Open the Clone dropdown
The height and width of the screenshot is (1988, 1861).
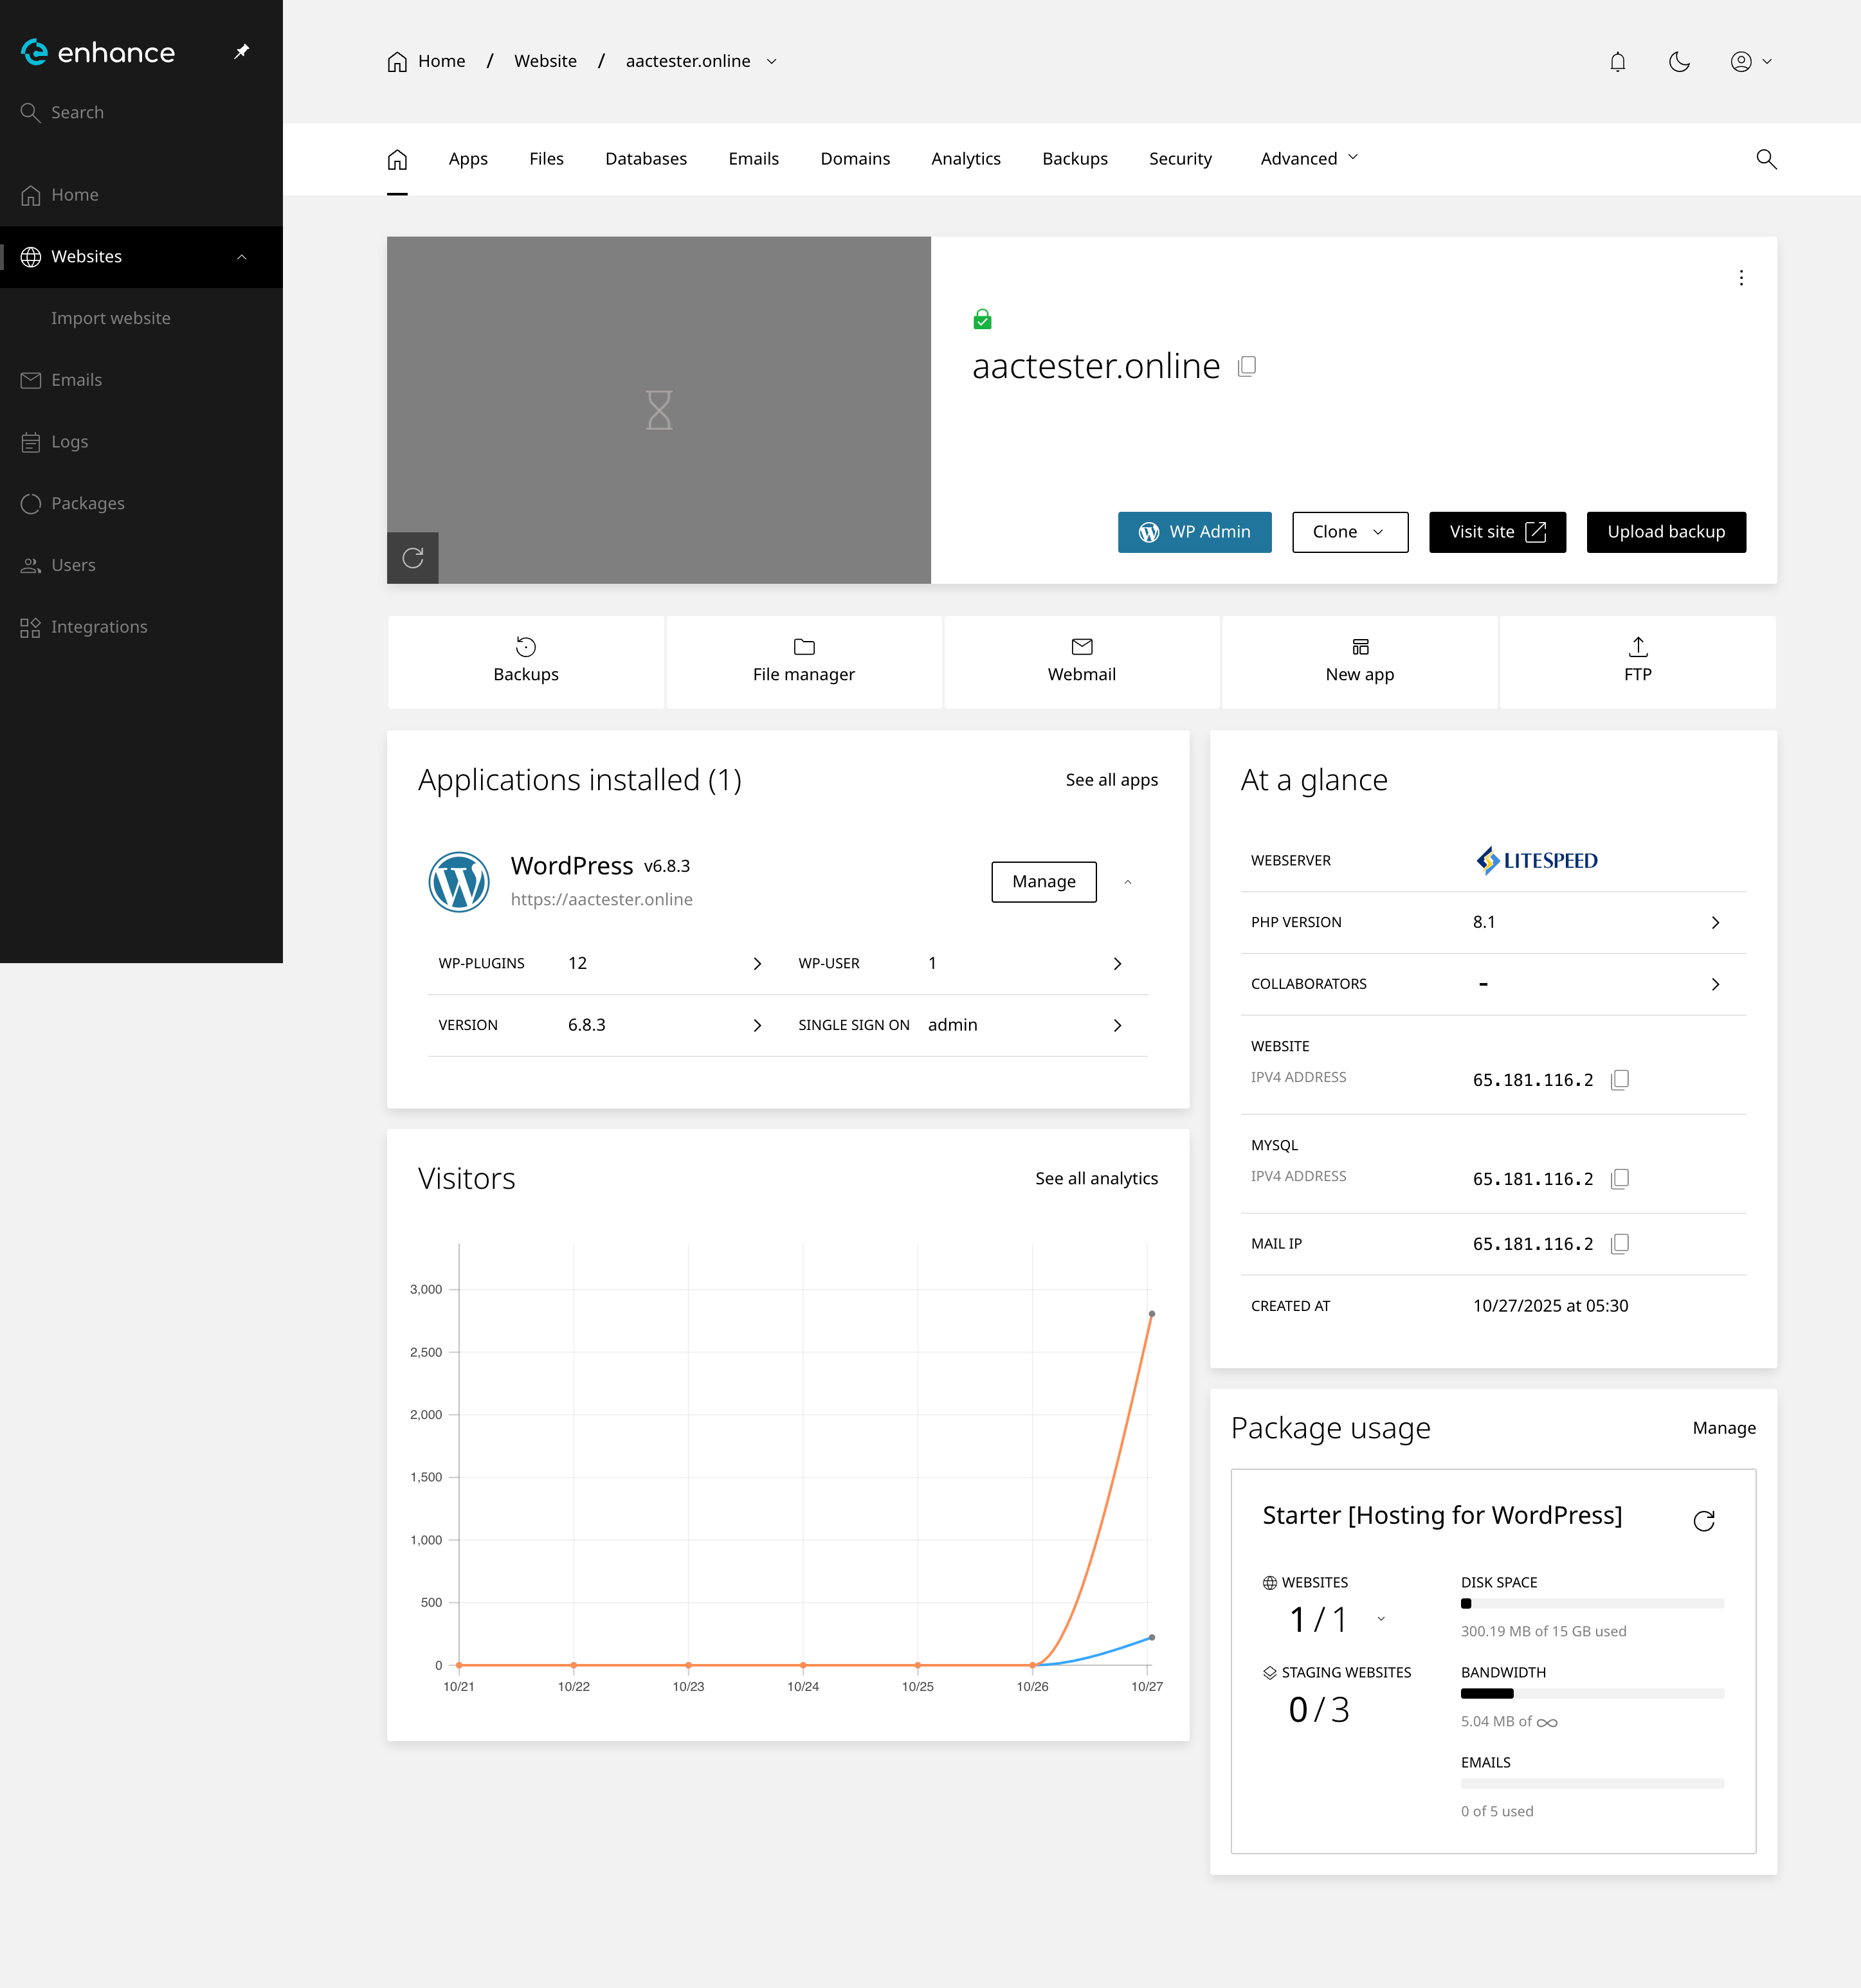tap(1349, 532)
